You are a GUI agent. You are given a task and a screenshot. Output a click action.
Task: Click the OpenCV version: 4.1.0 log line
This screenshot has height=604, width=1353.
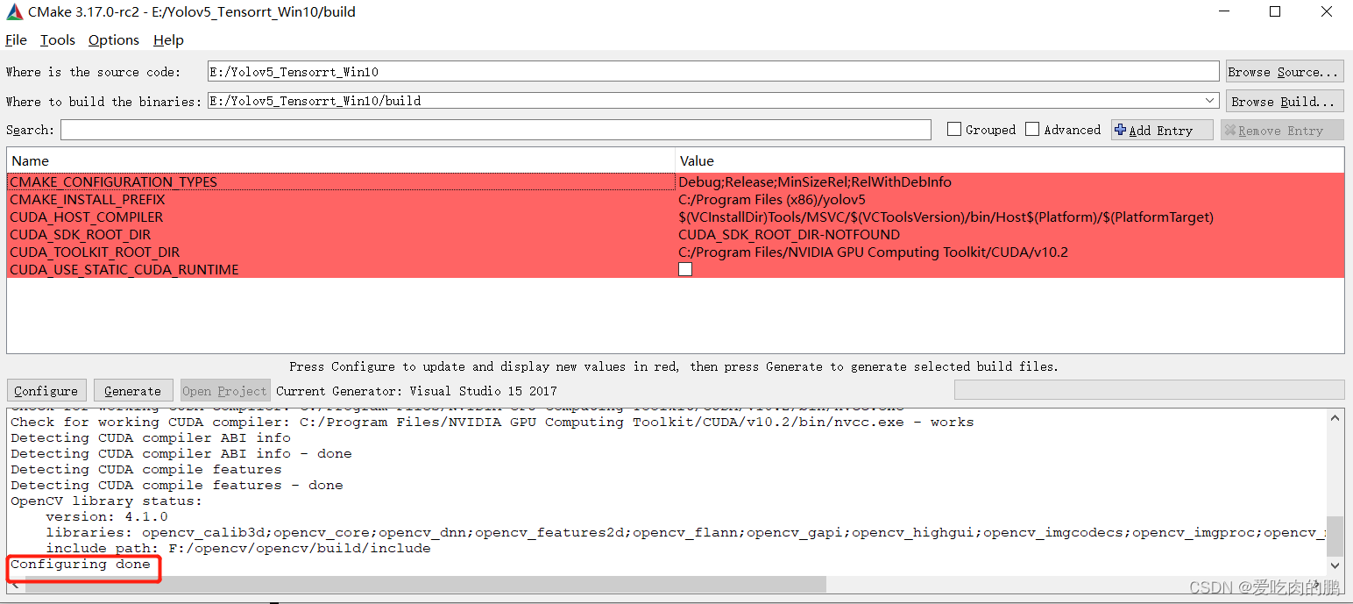[x=107, y=517]
